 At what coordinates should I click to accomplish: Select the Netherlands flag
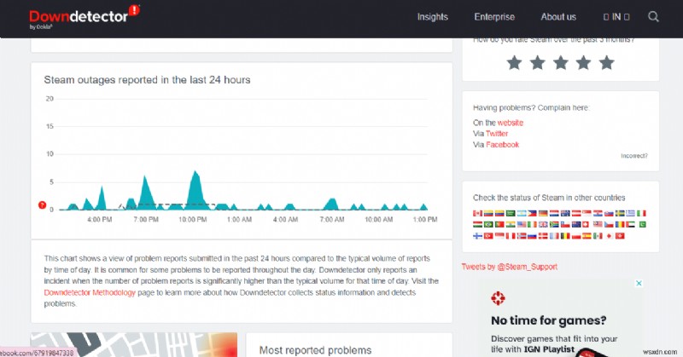554,213
